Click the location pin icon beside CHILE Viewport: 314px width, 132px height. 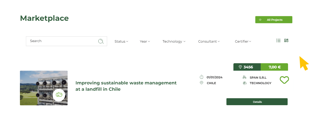coord(202,83)
